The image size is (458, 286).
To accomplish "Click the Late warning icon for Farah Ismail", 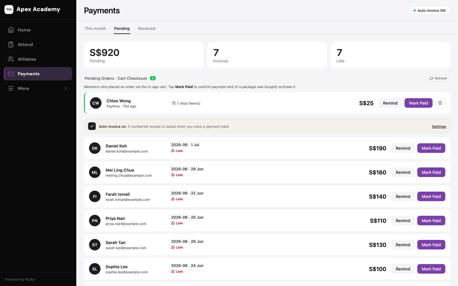I will pos(173,199).
